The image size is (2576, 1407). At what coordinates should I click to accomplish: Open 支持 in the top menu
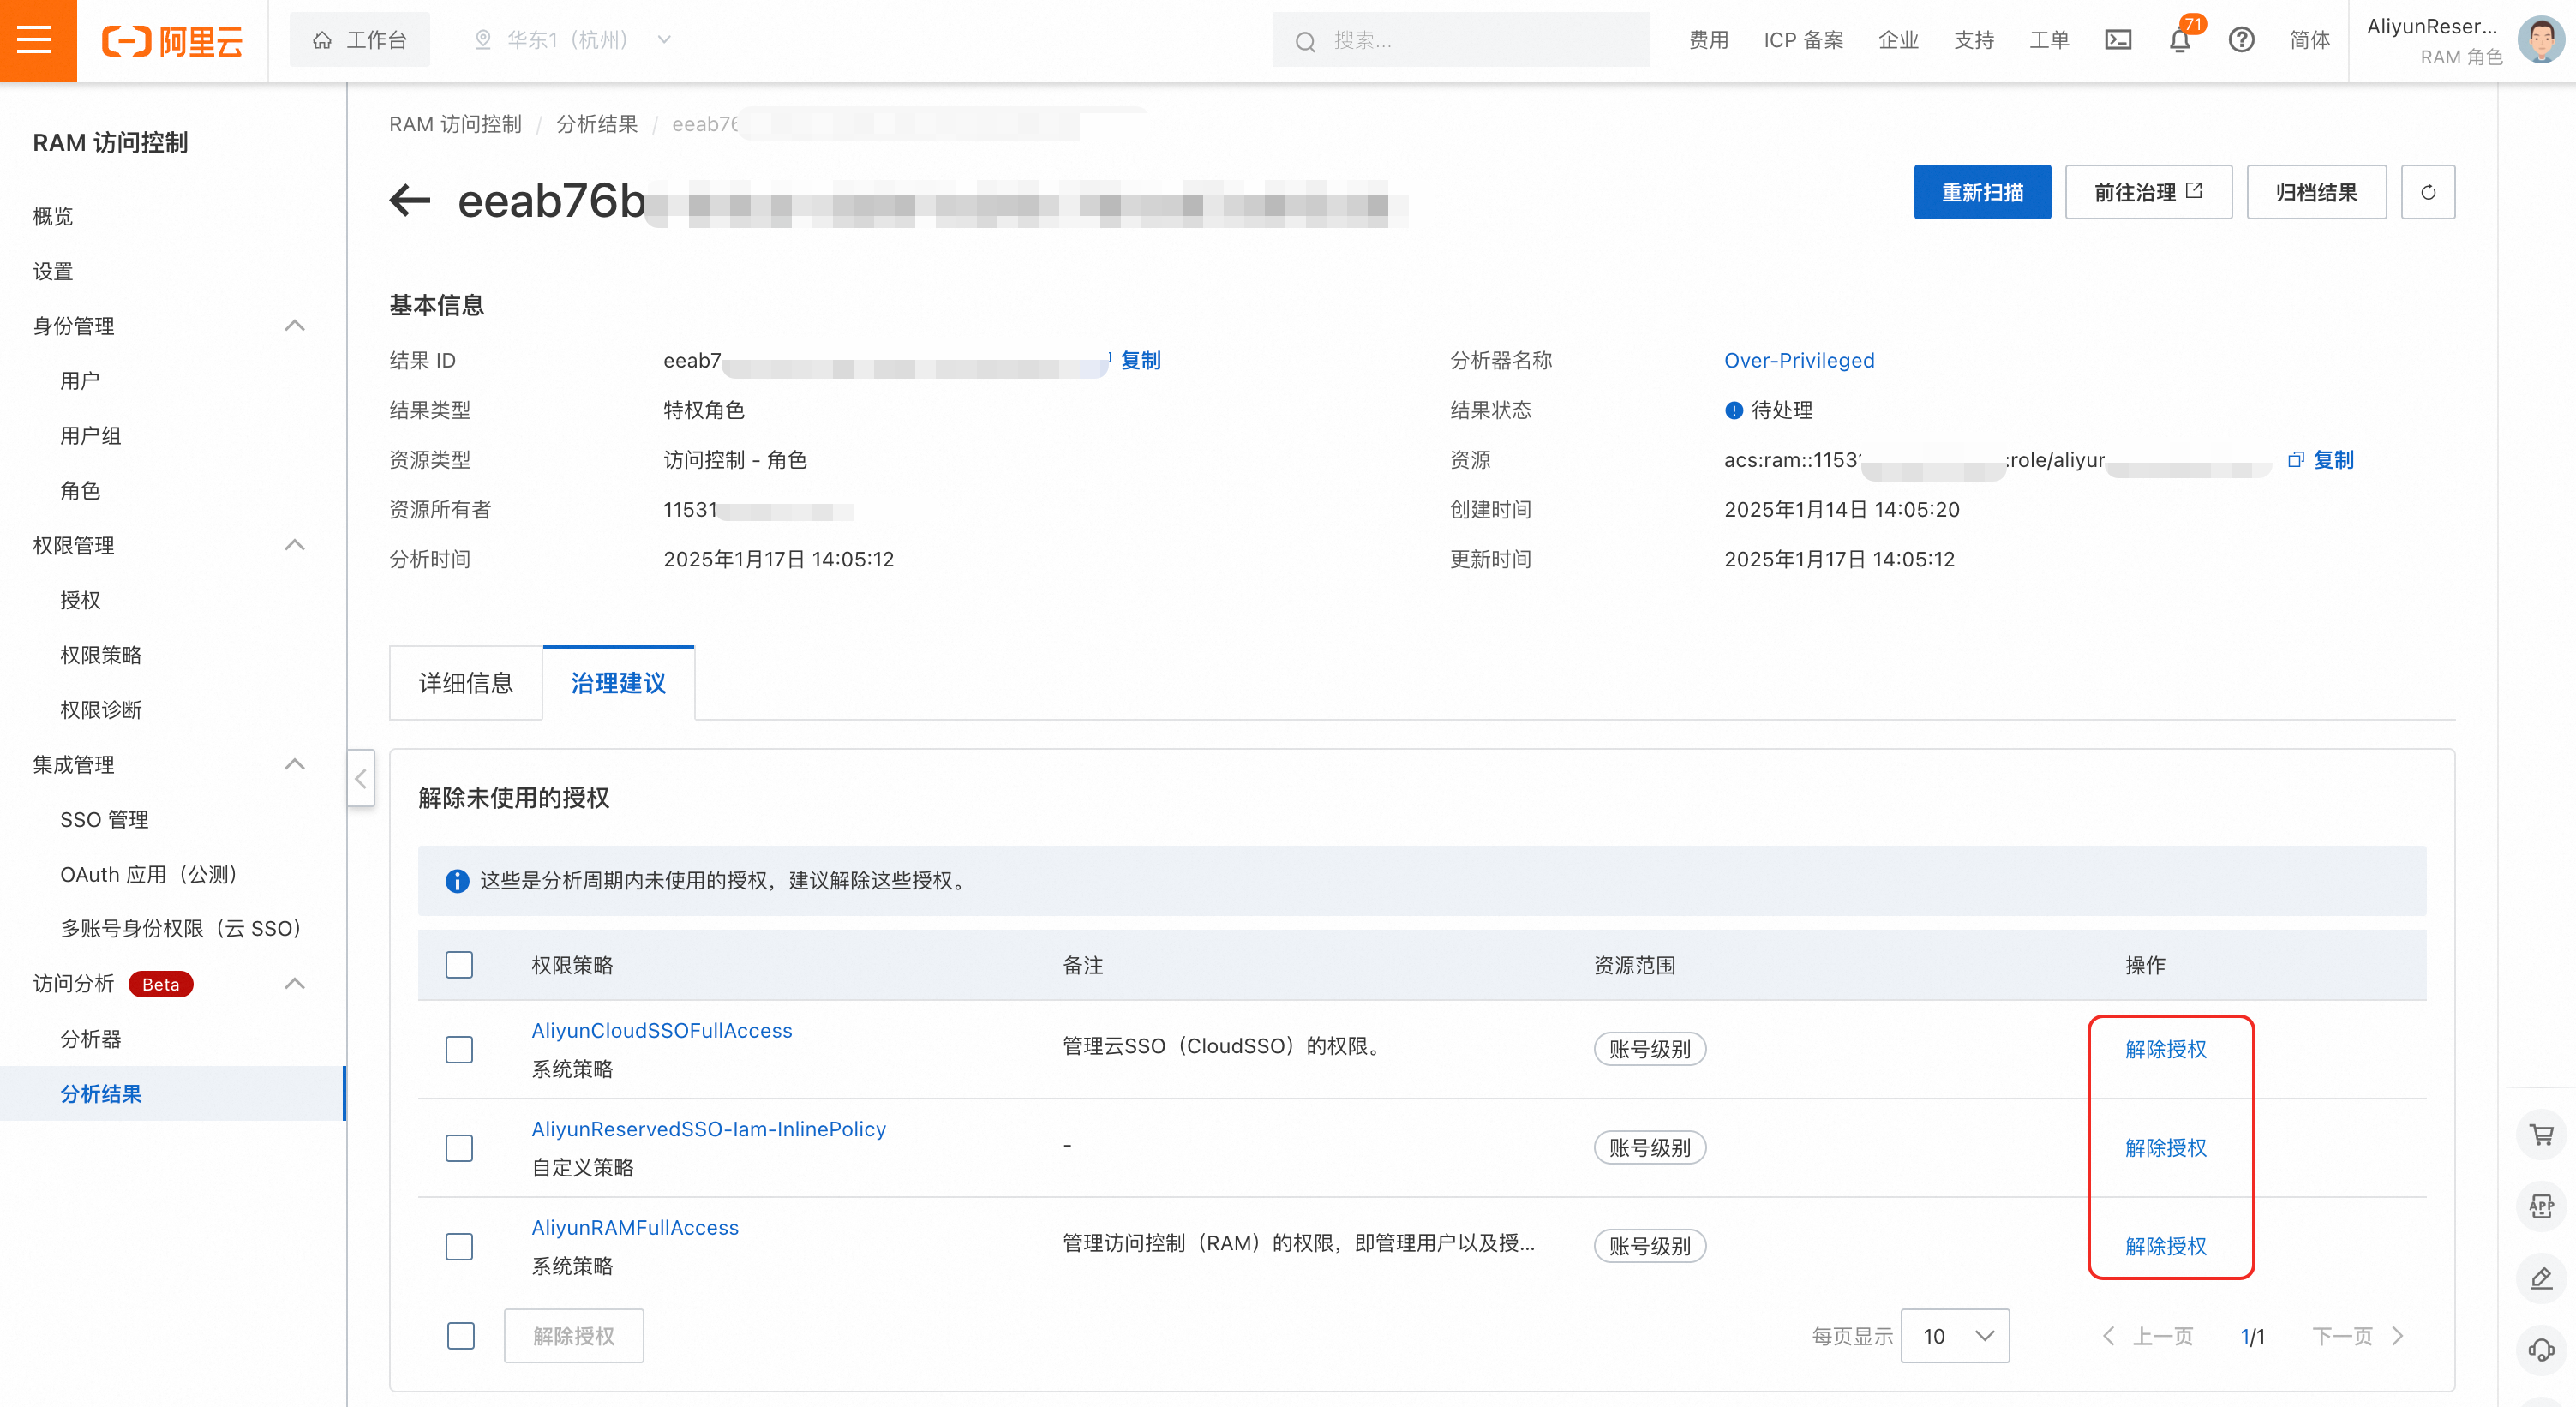coord(1974,40)
